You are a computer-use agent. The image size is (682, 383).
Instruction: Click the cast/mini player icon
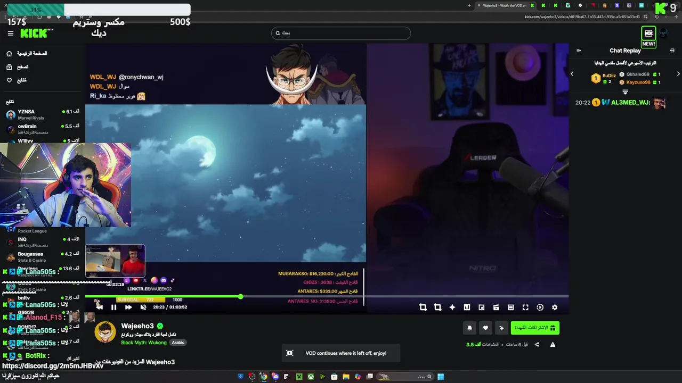[496, 307]
